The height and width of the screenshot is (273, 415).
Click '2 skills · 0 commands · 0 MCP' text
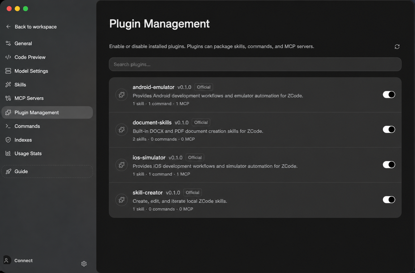coord(164,139)
